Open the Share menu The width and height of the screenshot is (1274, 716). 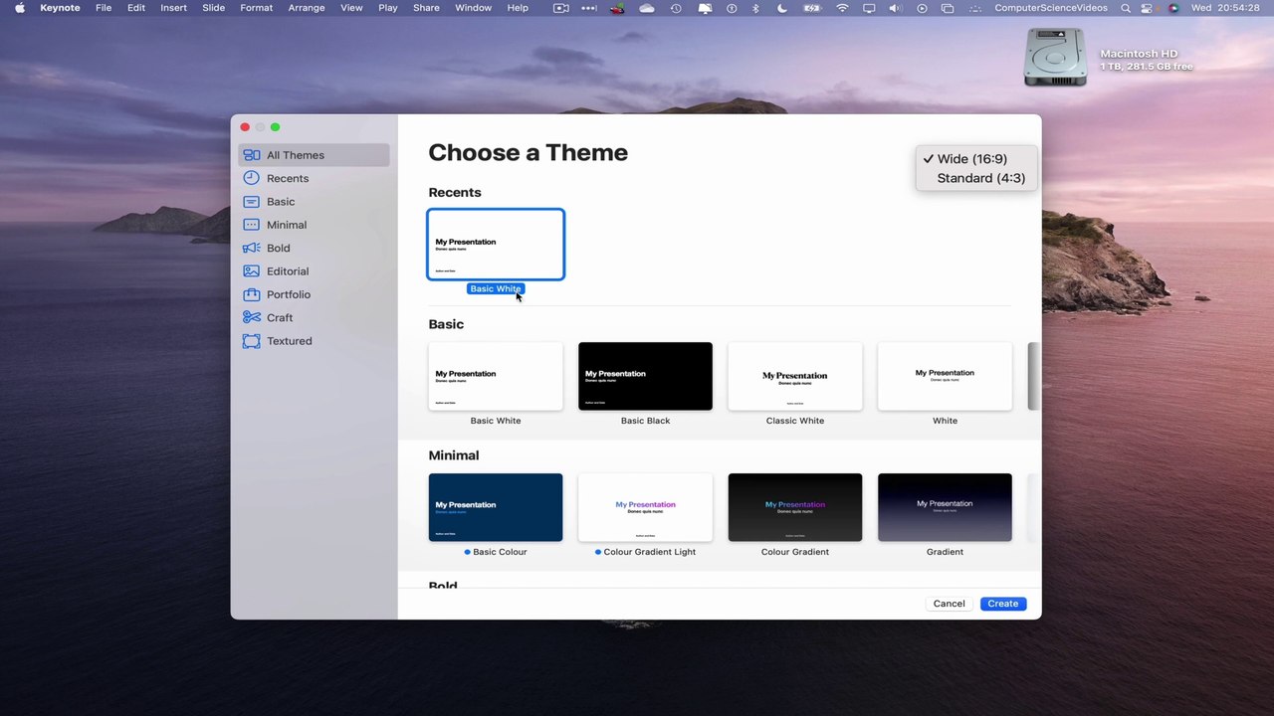426,8
